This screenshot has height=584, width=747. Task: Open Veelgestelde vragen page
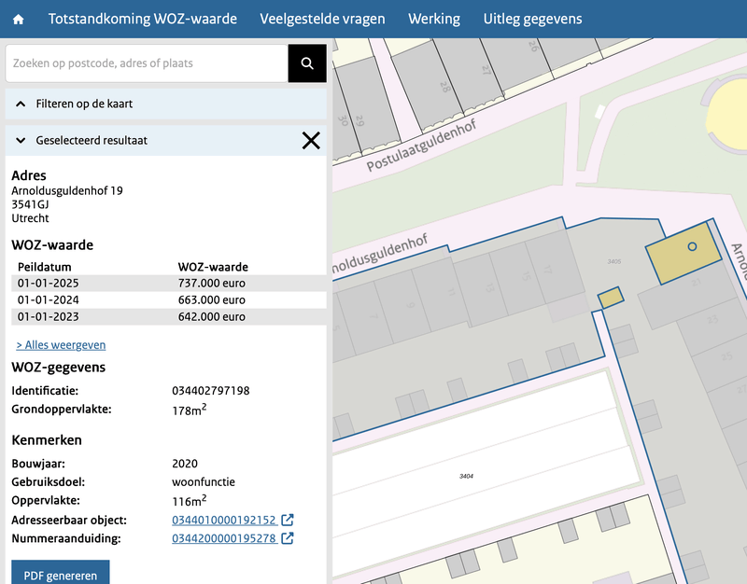tap(322, 19)
